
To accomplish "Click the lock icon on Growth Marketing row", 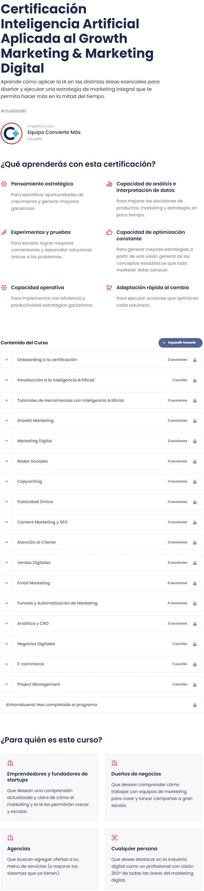I will (x=195, y=421).
